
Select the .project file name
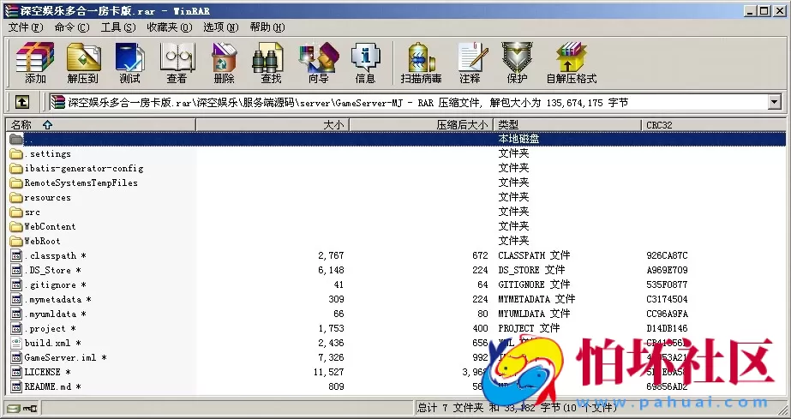tap(50, 329)
